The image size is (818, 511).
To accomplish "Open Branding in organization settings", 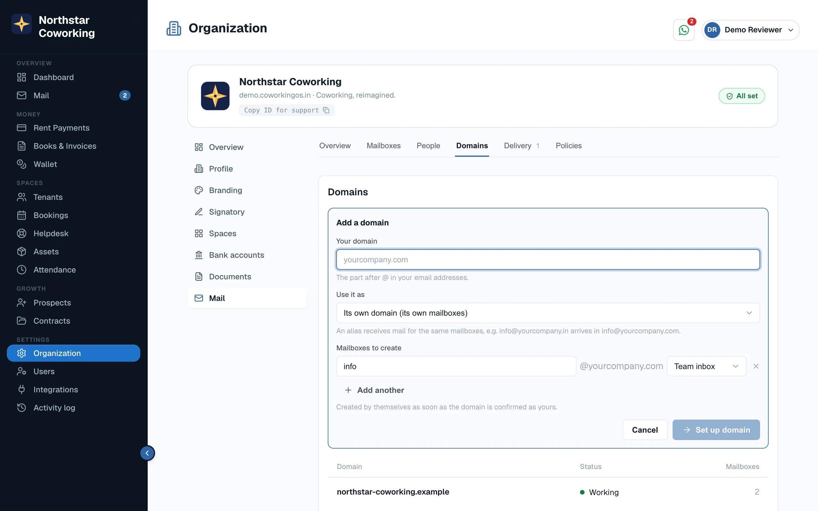I will coord(247,190).
